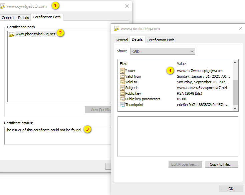Switch to General tab in www.cyw4ge3ct3.com window

8,18
